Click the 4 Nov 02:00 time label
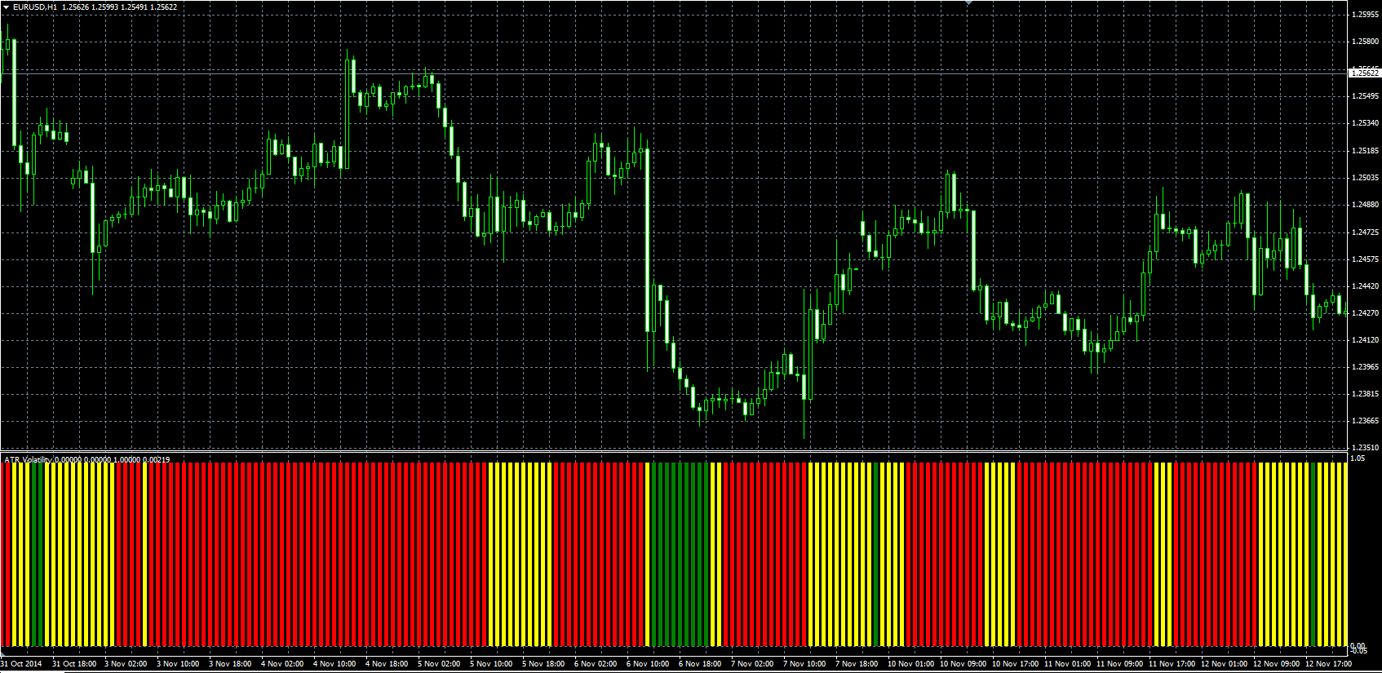Viewport: 1382px width, 673px height. pyautogui.click(x=283, y=664)
